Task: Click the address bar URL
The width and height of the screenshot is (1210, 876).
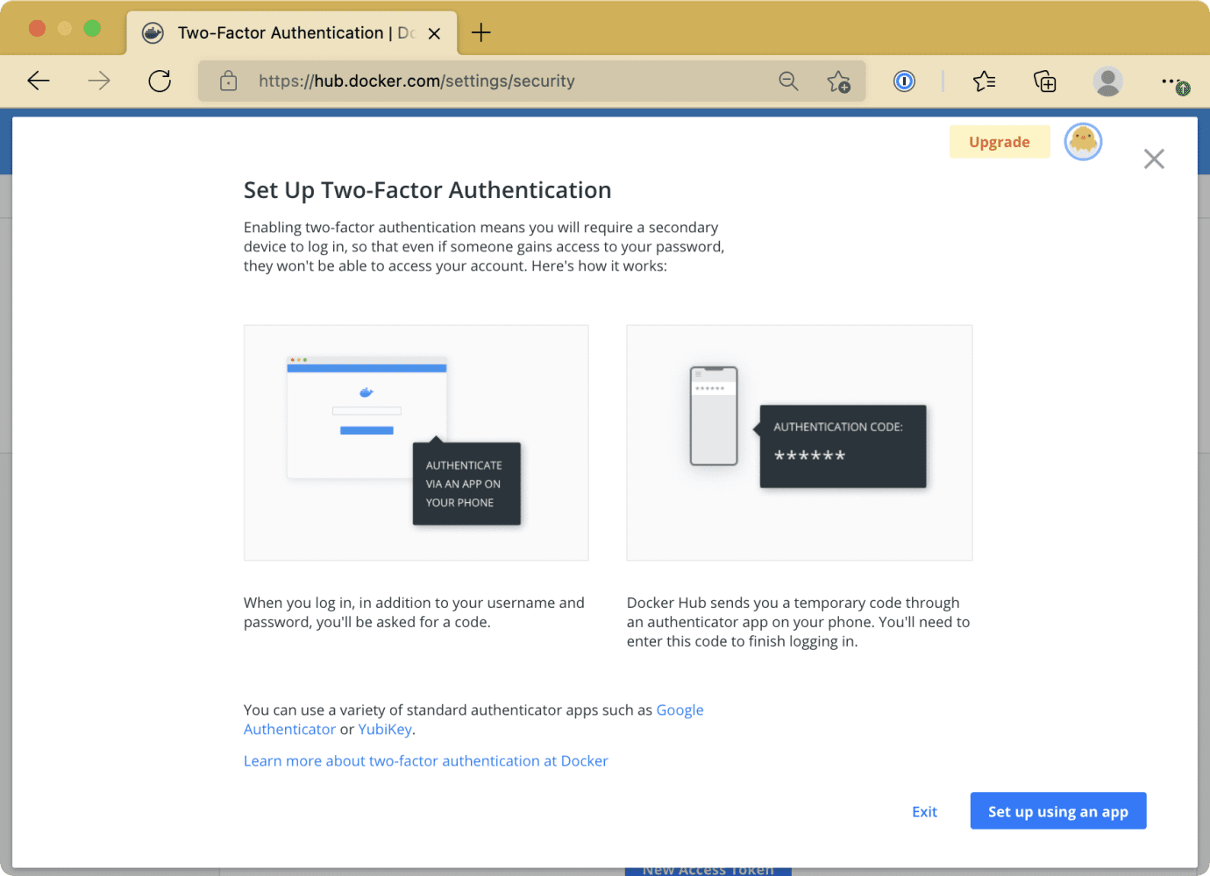Action: tap(416, 81)
